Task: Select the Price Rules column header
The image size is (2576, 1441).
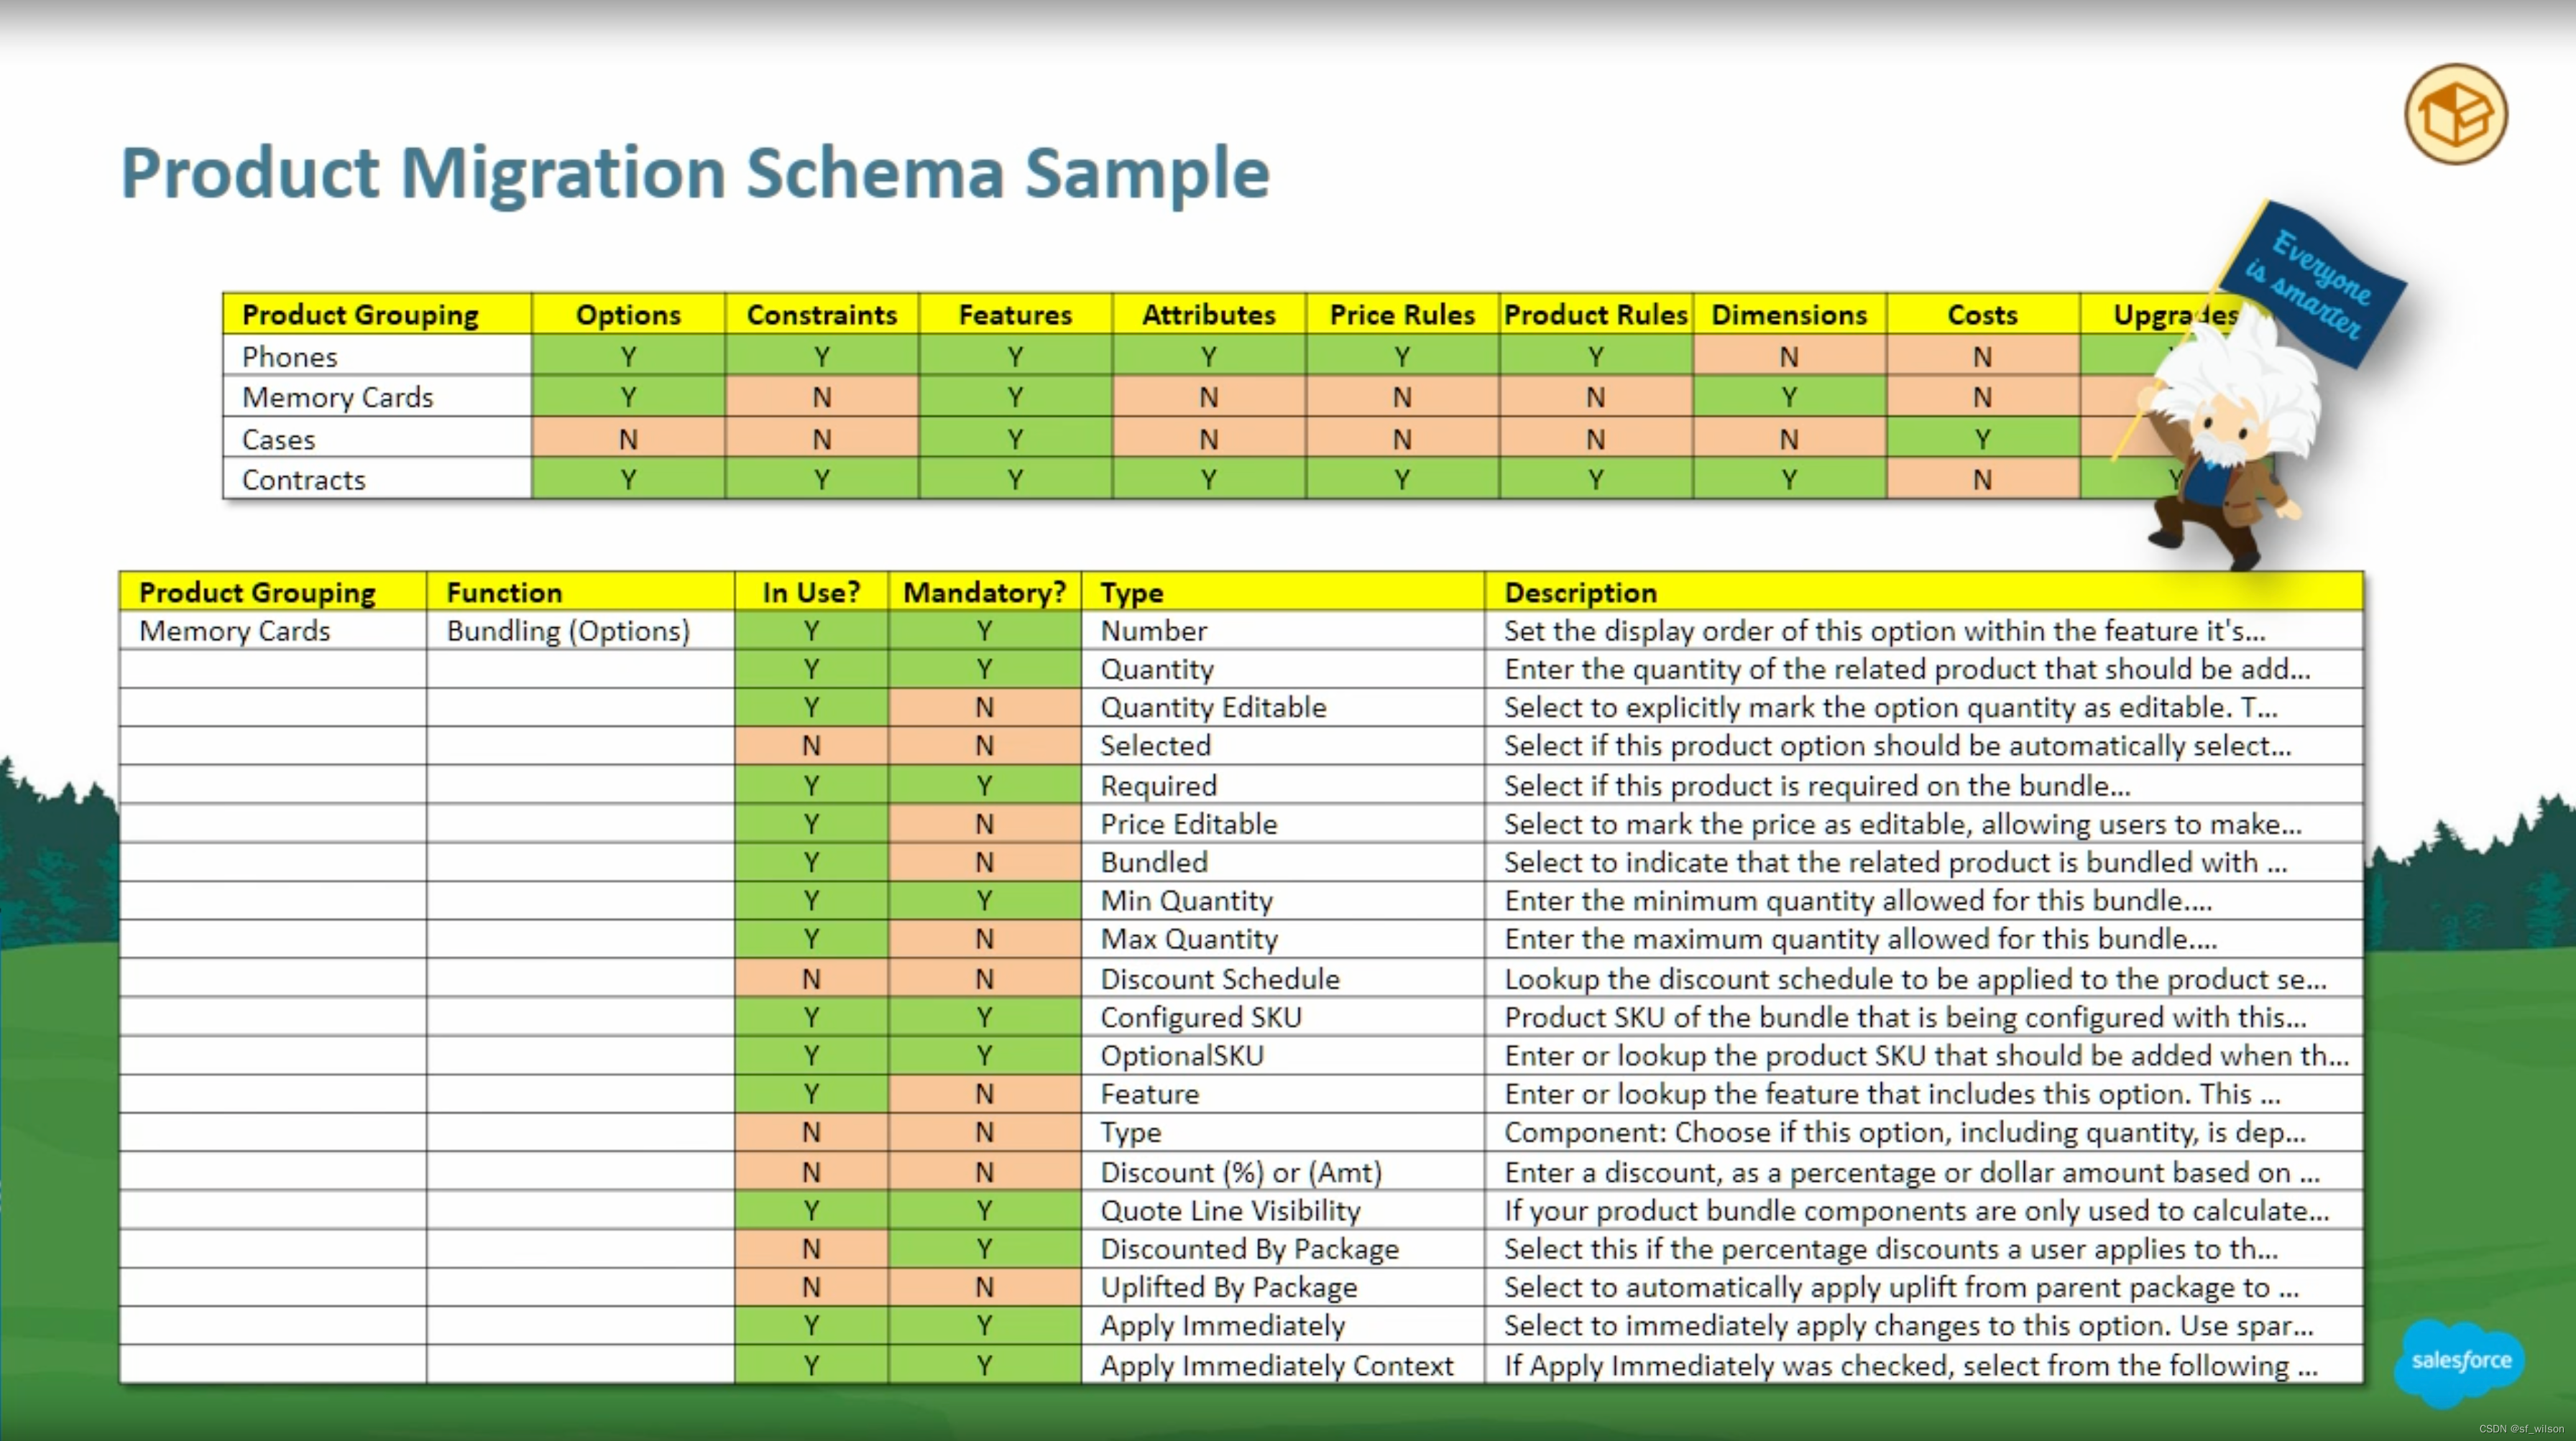Action: click(1401, 315)
